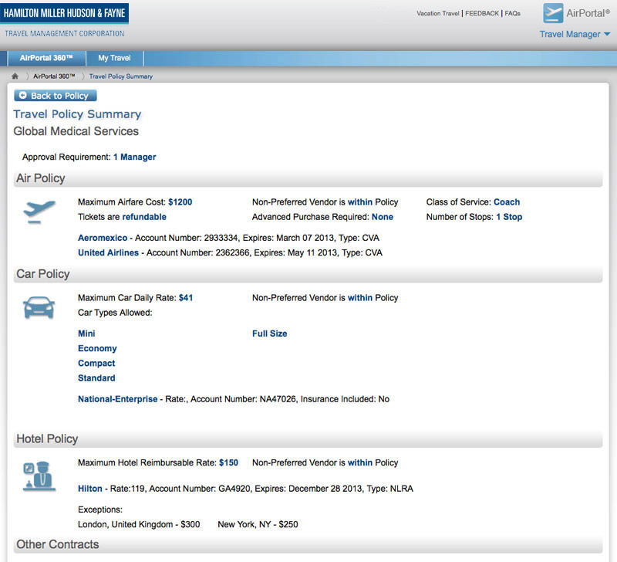Open the FEEDBACK link
The width and height of the screenshot is (617, 562).
[x=482, y=13]
